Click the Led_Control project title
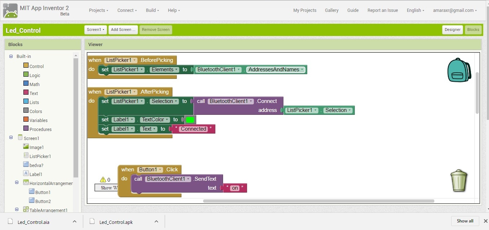 tap(23, 31)
